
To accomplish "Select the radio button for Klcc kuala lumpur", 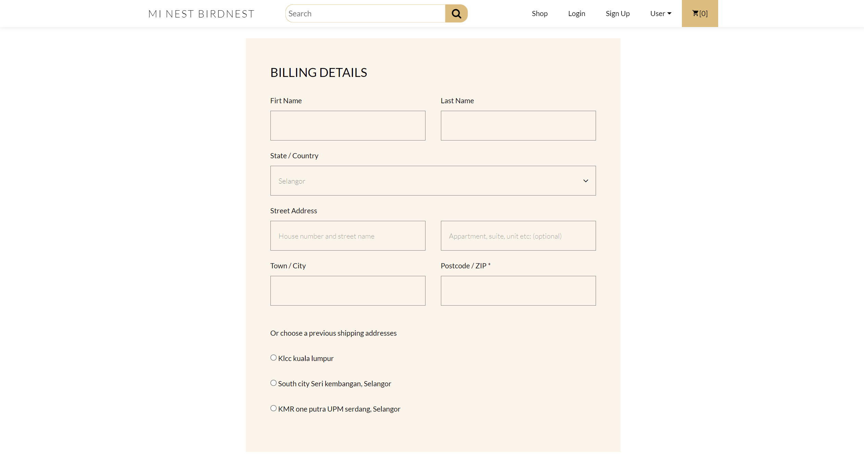I will click(273, 357).
